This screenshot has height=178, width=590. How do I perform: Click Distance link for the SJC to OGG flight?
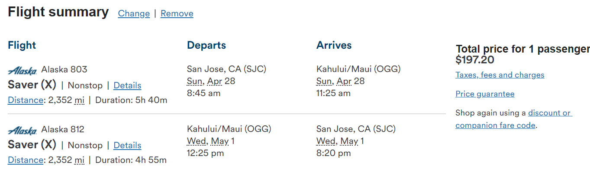[x=26, y=100]
